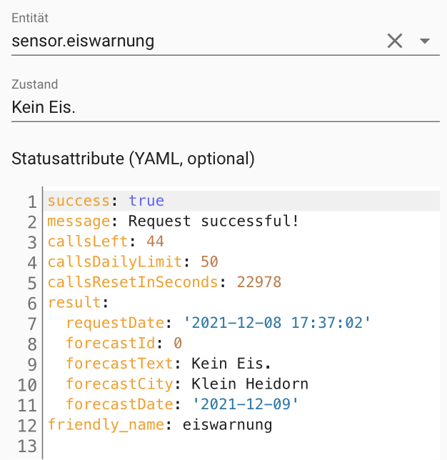Click line number 1 in editor gutter
Viewport: 447px width, 460px height.
pos(32,202)
